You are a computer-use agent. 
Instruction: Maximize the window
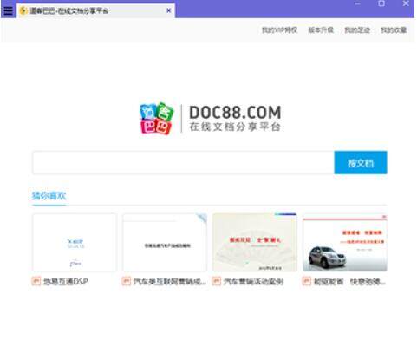point(381,3)
